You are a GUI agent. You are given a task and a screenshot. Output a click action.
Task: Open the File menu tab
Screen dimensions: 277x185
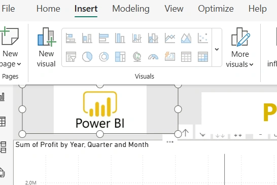coord(8,9)
